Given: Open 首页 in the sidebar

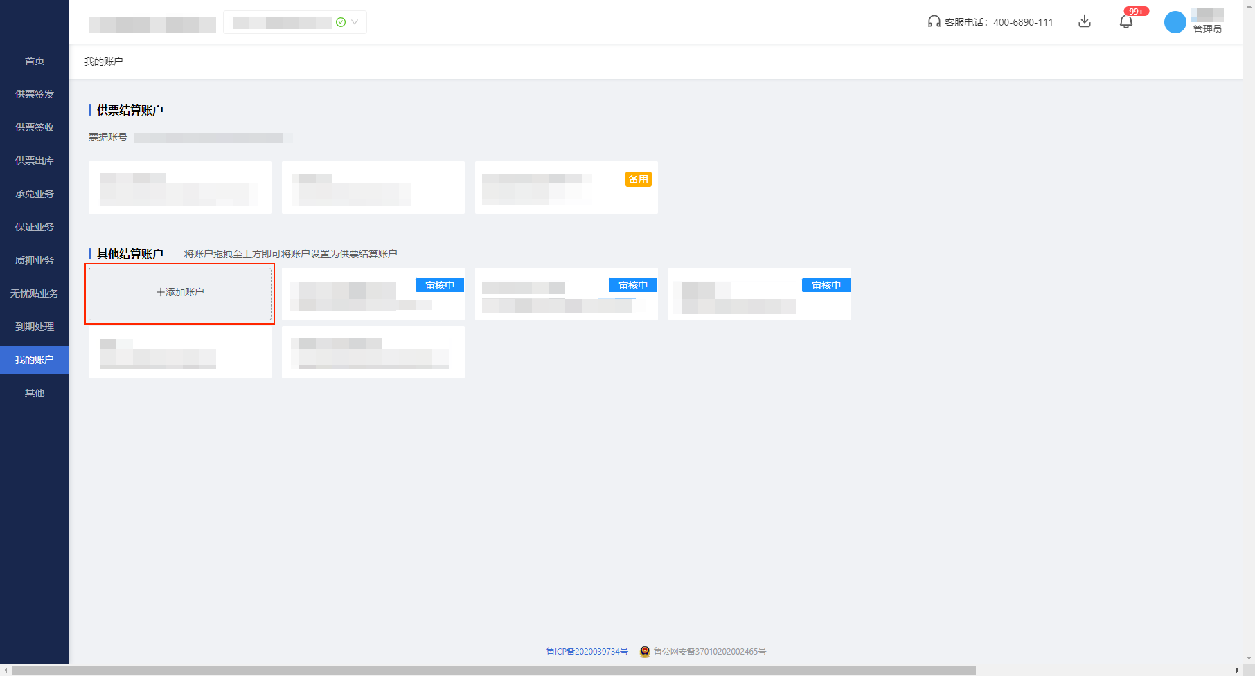Looking at the screenshot, I should (35, 61).
